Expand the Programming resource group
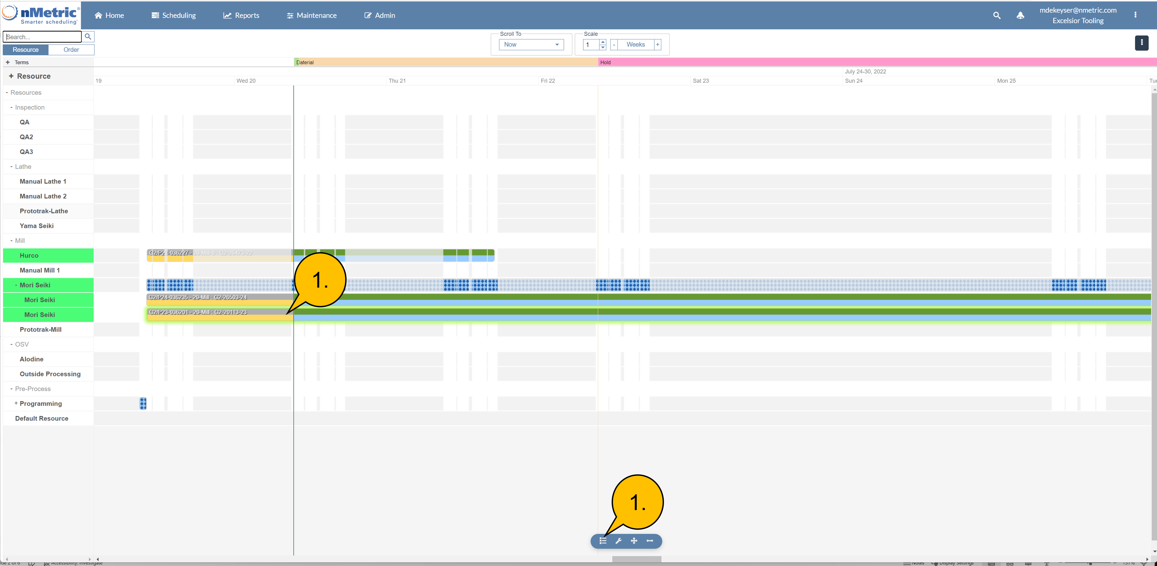 16,403
